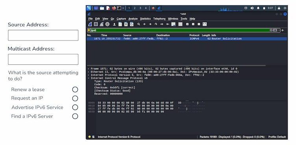
Task: Select the 'Request an IP' radio option
Action: pyautogui.click(x=75, y=98)
